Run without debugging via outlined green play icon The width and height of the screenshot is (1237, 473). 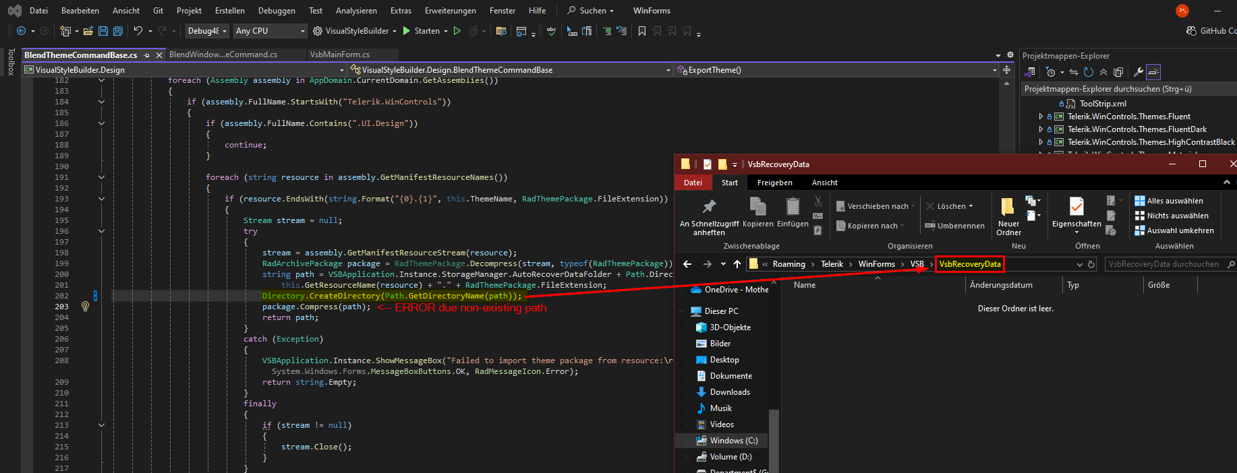click(x=457, y=31)
